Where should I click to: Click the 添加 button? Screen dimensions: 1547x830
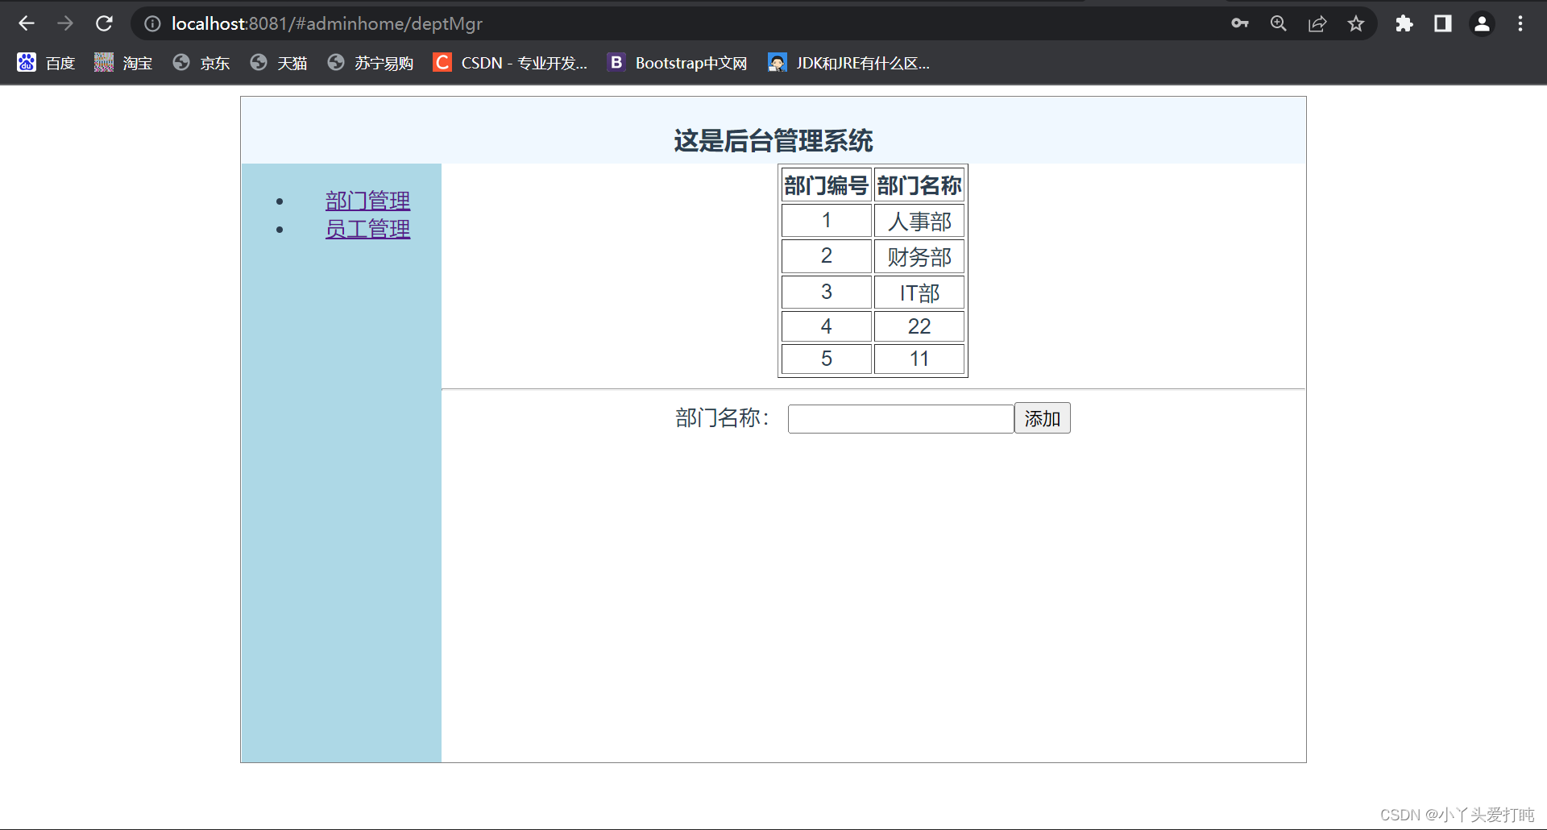pyautogui.click(x=1042, y=418)
